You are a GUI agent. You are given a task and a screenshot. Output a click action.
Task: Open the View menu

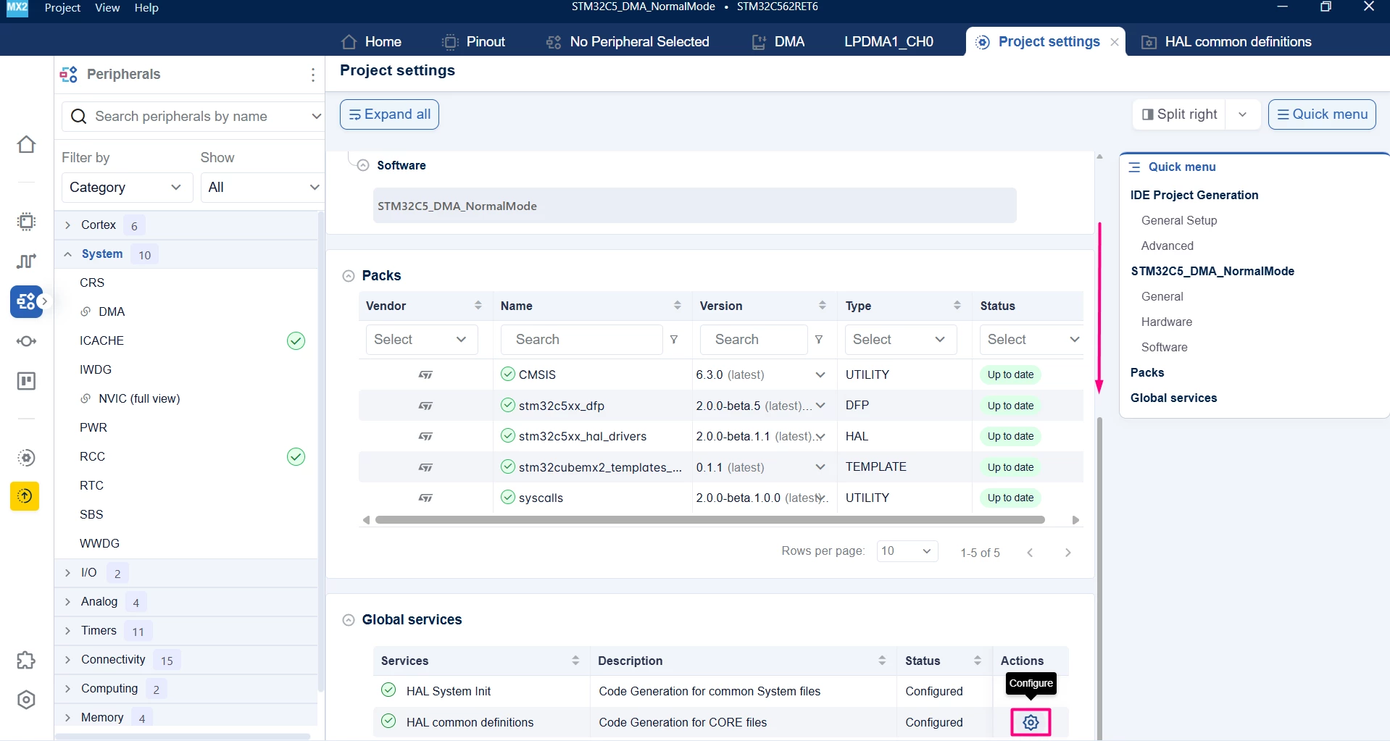(x=107, y=7)
